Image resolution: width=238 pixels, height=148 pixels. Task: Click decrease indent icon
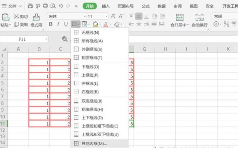pos(155,16)
